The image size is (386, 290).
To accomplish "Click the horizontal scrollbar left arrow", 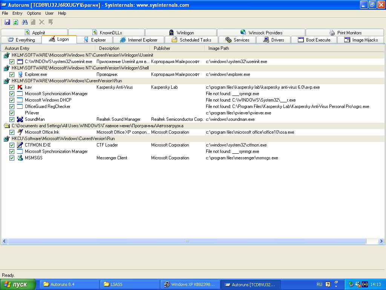I will click(x=5, y=241).
